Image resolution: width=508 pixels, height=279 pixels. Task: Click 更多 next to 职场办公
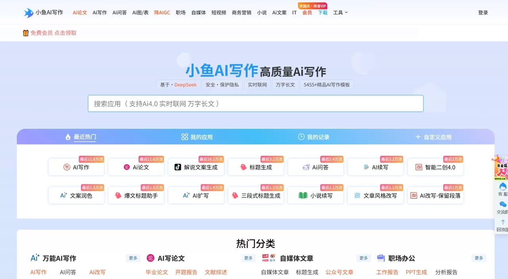coord(479,258)
